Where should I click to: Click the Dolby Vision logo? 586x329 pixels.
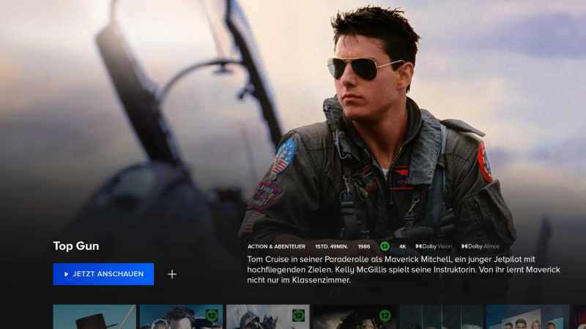pos(434,246)
